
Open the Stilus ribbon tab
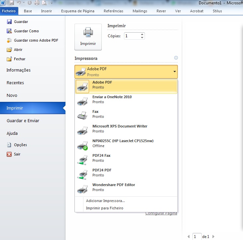217,11
